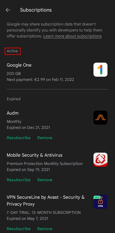The image size is (115, 233).
Task: Resubscribe to Mobile Security & Antivirus
Action: (18, 180)
